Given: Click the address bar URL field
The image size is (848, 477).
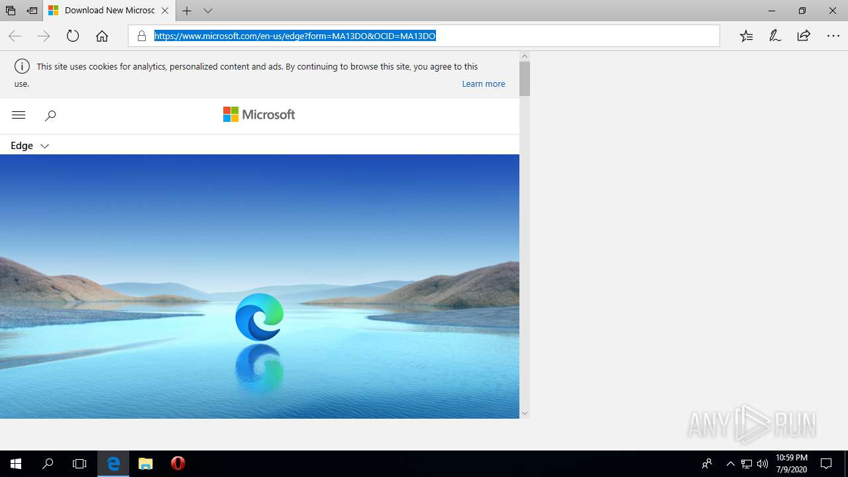Looking at the screenshot, I should tap(424, 36).
